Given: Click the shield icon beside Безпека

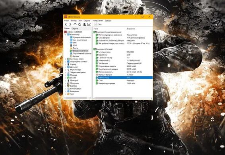Looking at the screenshot, I should [x=68, y=86].
